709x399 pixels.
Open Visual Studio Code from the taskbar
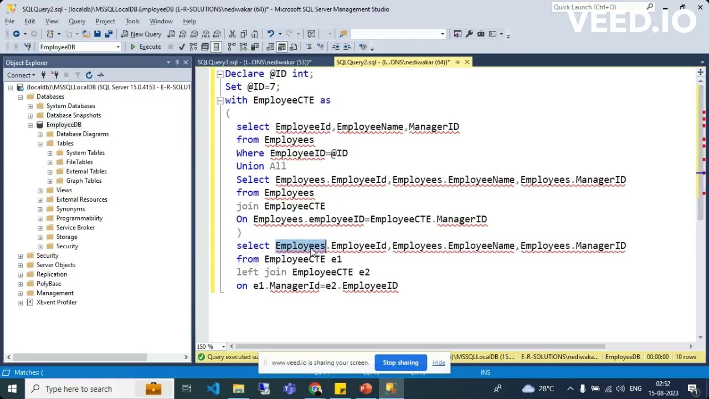coord(213,388)
